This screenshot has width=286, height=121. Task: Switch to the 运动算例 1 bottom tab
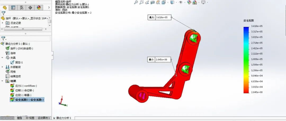(44, 118)
